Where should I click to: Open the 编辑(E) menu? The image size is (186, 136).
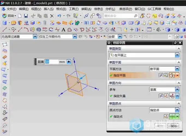click(24, 9)
